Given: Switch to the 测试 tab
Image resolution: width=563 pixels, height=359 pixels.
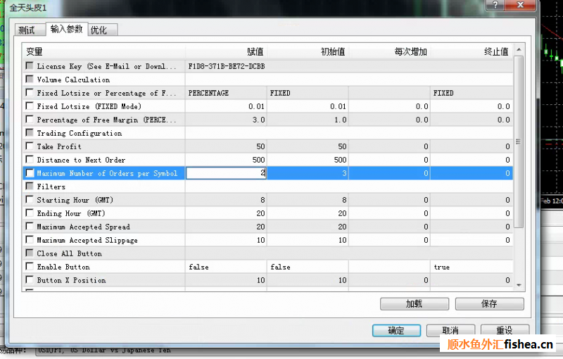Looking at the screenshot, I should tap(27, 30).
